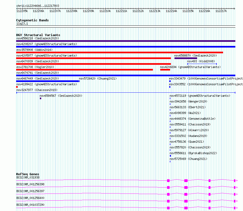Select the purple nsv6588870 variant bar
The height and width of the screenshot is (211, 243).
tap(186, 58)
